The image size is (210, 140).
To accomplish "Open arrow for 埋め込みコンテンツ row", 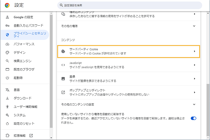I will (194, 14).
